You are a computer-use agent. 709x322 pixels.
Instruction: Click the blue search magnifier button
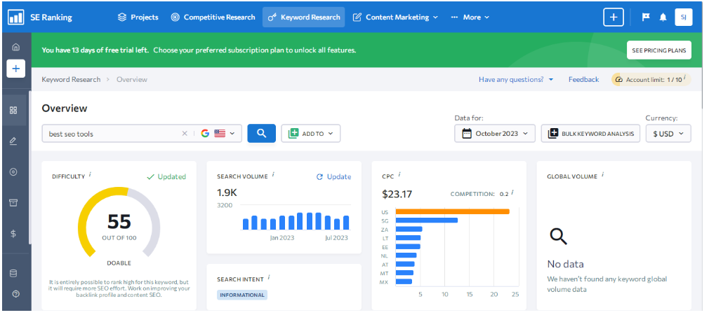click(261, 133)
